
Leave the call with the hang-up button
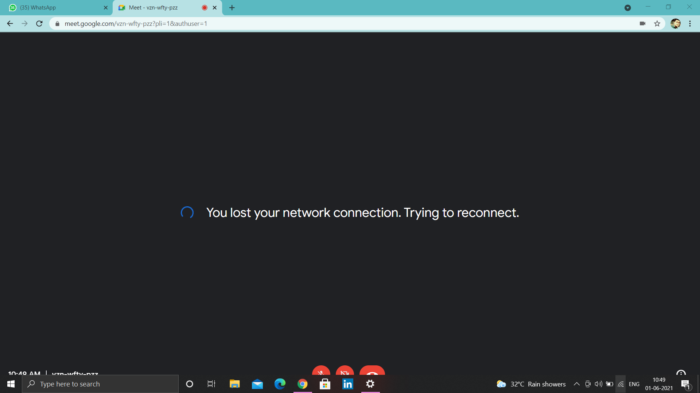pos(372,370)
